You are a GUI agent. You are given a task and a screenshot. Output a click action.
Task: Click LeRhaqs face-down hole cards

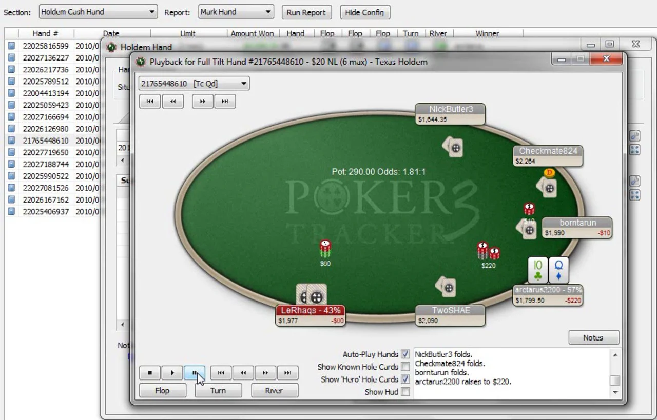(312, 294)
